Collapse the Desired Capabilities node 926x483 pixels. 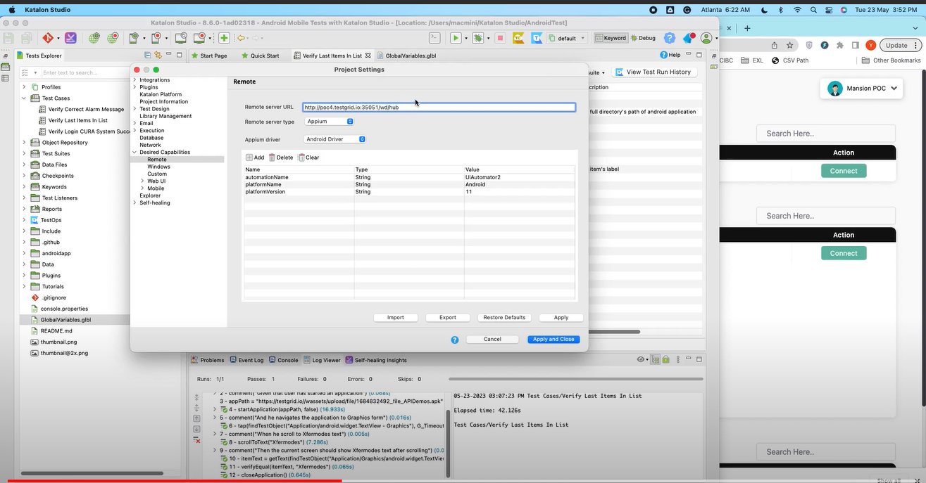click(x=134, y=152)
